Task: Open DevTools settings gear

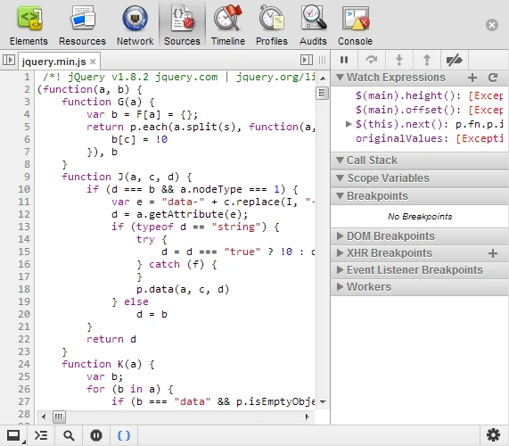Action: 493,435
